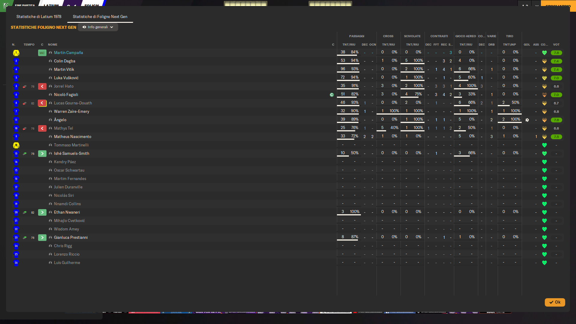The width and height of the screenshot is (576, 324).
Task: Open Martín Campaña player profile
Action: 68,53
